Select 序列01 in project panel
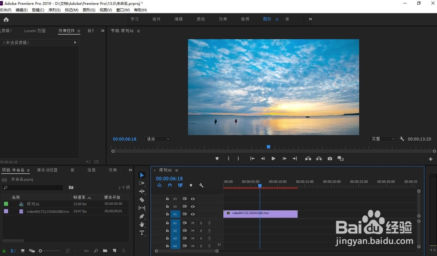This screenshot has width=437, height=256. pos(33,204)
